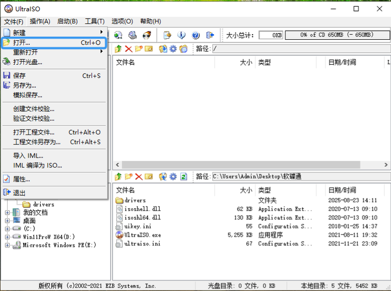Click the drivers folder icon in the local file list
The height and width of the screenshot is (291, 391).
pyautogui.click(x=119, y=200)
